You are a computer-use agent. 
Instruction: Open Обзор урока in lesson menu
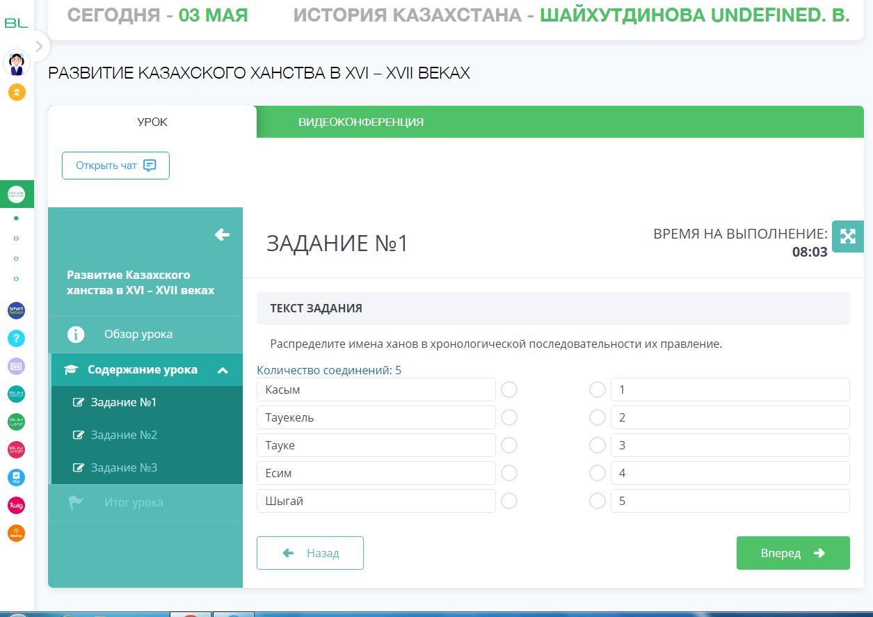pos(147,335)
